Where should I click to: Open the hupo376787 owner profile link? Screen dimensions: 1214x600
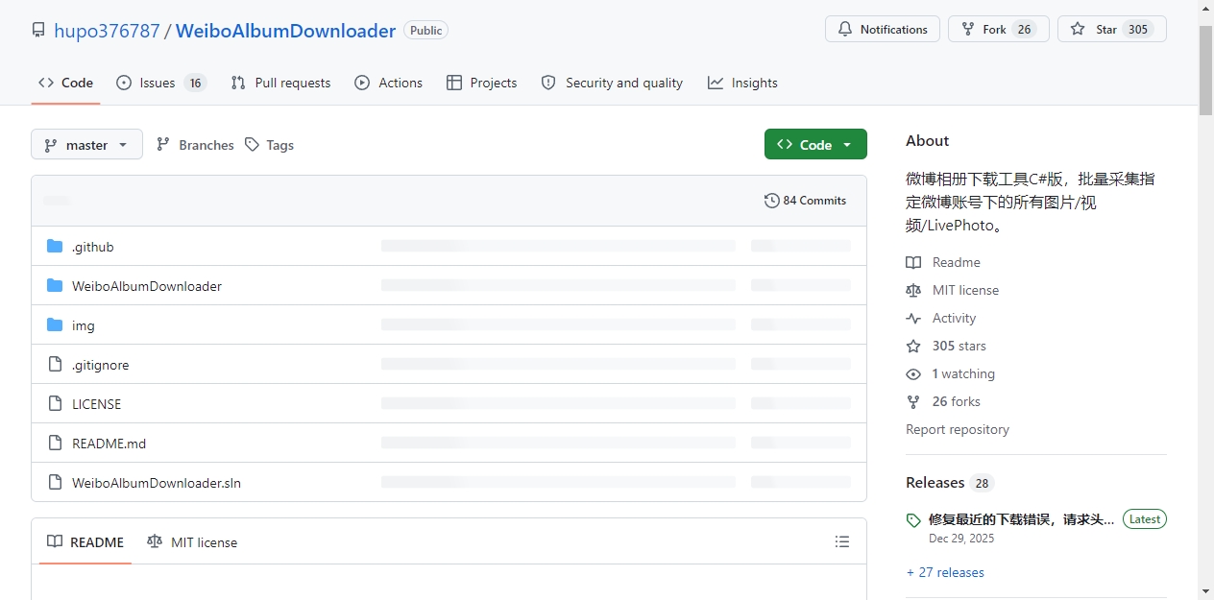[107, 31]
